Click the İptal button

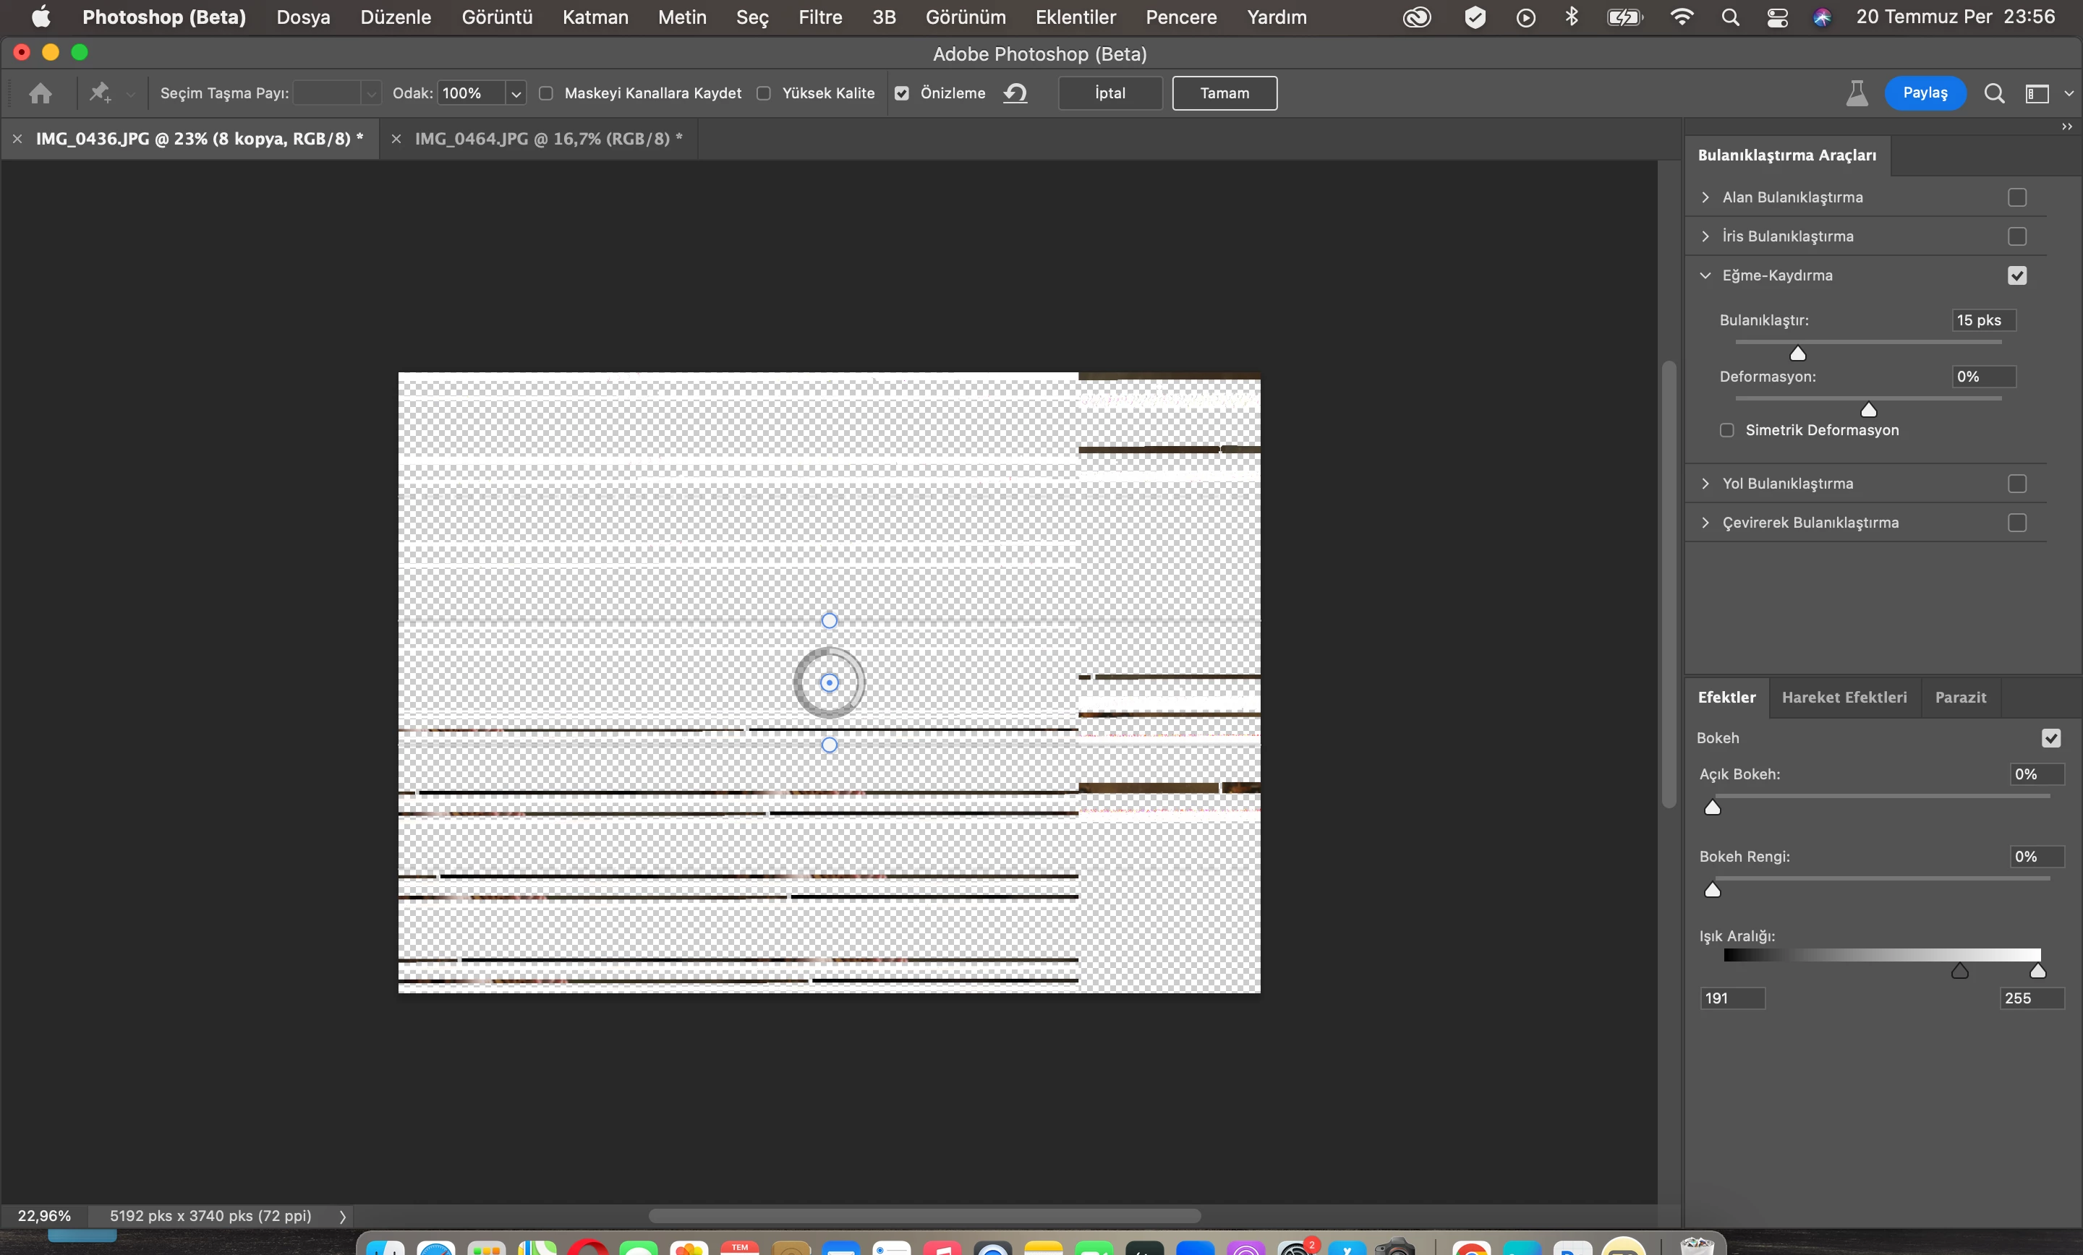[x=1110, y=93]
